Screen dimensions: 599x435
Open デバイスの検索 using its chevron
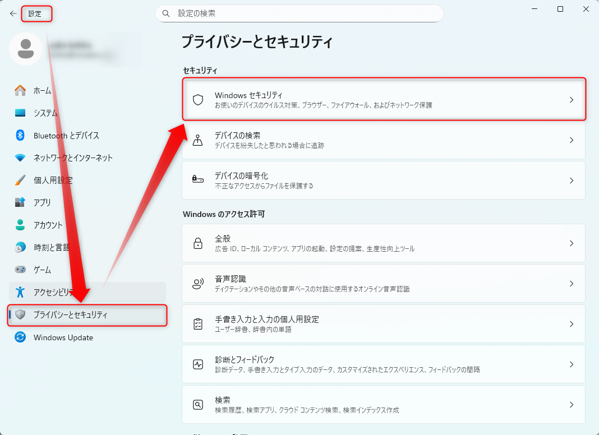572,140
